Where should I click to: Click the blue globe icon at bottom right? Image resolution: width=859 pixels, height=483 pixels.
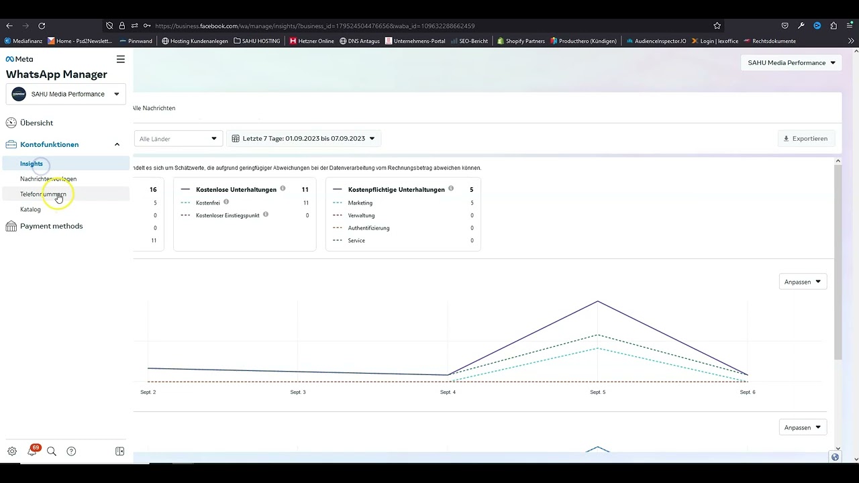[835, 458]
